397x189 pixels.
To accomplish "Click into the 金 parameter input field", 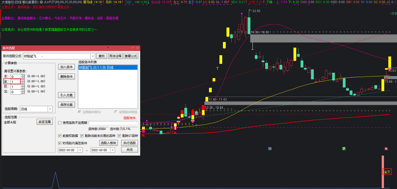I will pos(16,81).
